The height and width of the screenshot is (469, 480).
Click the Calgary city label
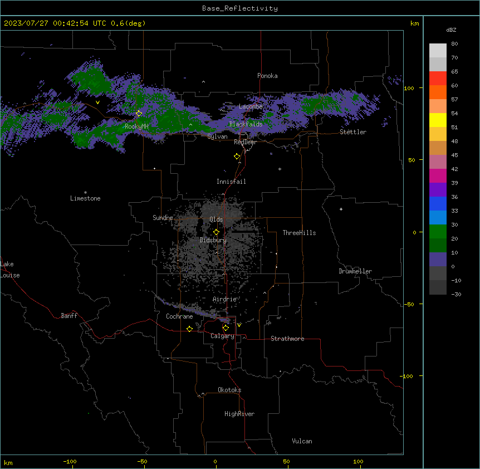(222, 336)
